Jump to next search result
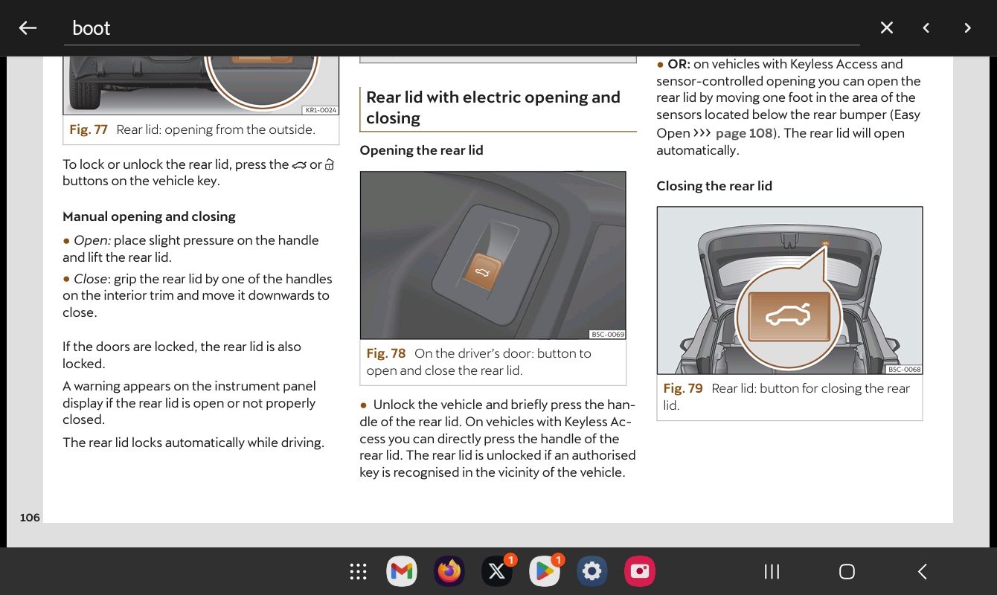Image resolution: width=997 pixels, height=595 pixels. pyautogui.click(x=967, y=28)
